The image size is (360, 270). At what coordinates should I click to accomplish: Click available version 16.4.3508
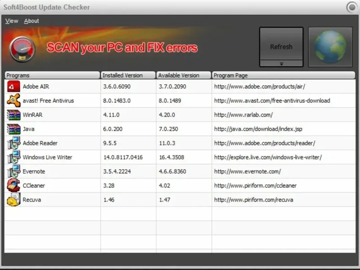172,157
